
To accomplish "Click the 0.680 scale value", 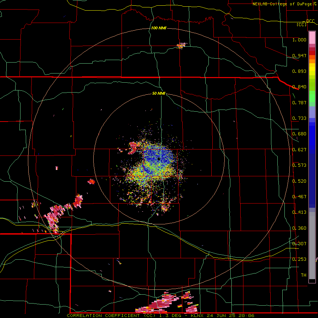I will click(299, 134).
